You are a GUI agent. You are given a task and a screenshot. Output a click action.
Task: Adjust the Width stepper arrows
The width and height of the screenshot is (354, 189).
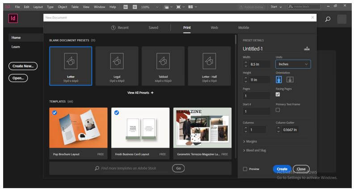click(x=246, y=64)
